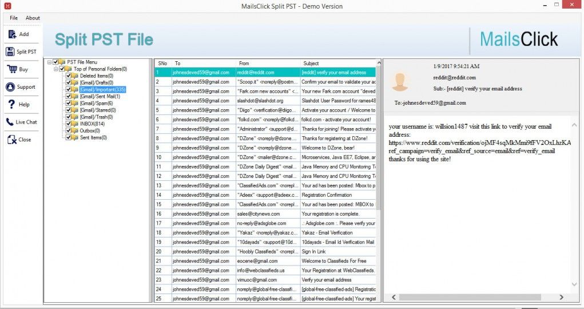Select email row 16 from sales@citynews.com
Viewport: 584px width, 309px height.
265,214
